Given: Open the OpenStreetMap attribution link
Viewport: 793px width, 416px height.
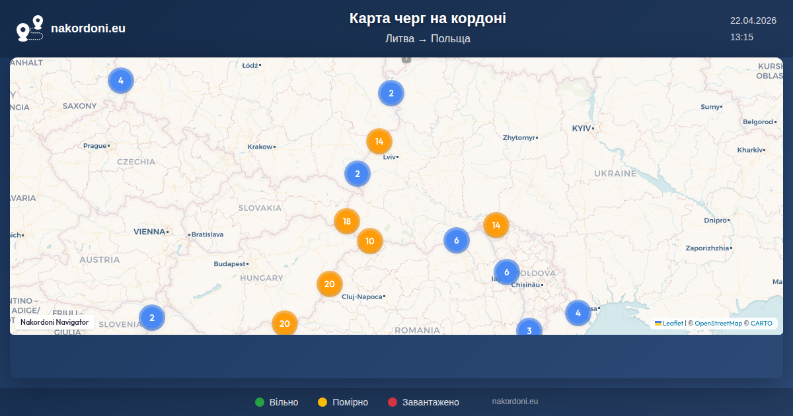Looking at the screenshot, I should 718,324.
